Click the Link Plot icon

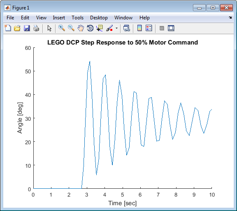pyautogui.click(x=127, y=28)
